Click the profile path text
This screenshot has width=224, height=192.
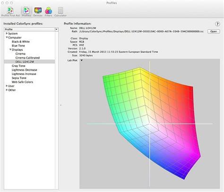tap(141, 32)
